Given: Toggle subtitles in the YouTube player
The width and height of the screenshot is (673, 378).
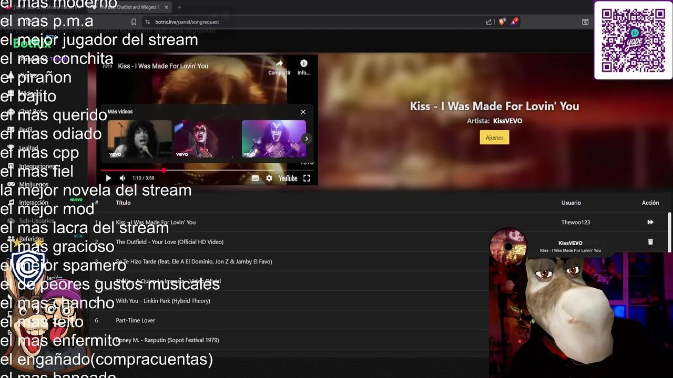Looking at the screenshot, I should (x=255, y=178).
